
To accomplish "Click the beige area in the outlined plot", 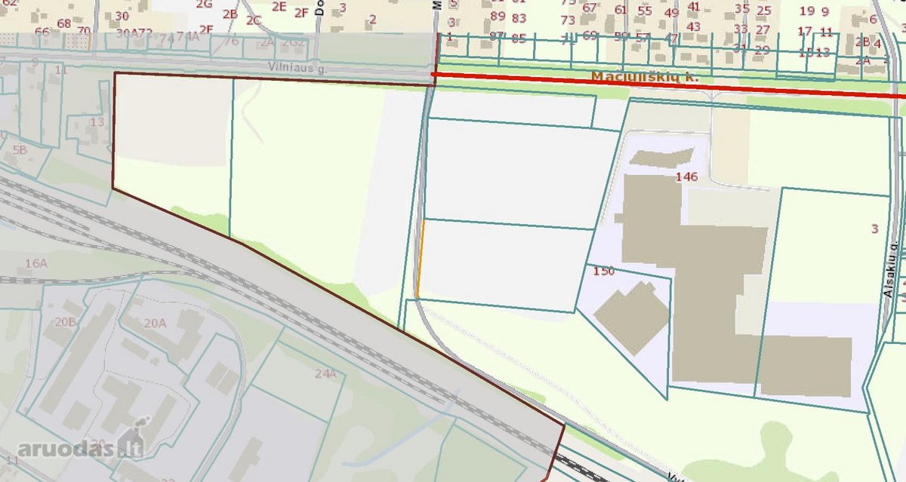I will click(x=174, y=121).
